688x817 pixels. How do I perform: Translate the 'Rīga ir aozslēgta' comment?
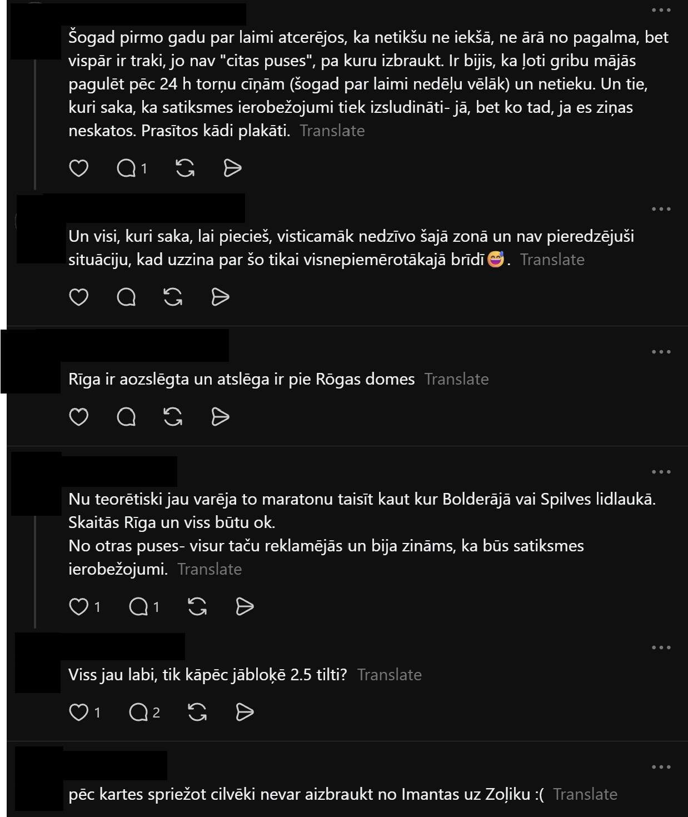[456, 379]
